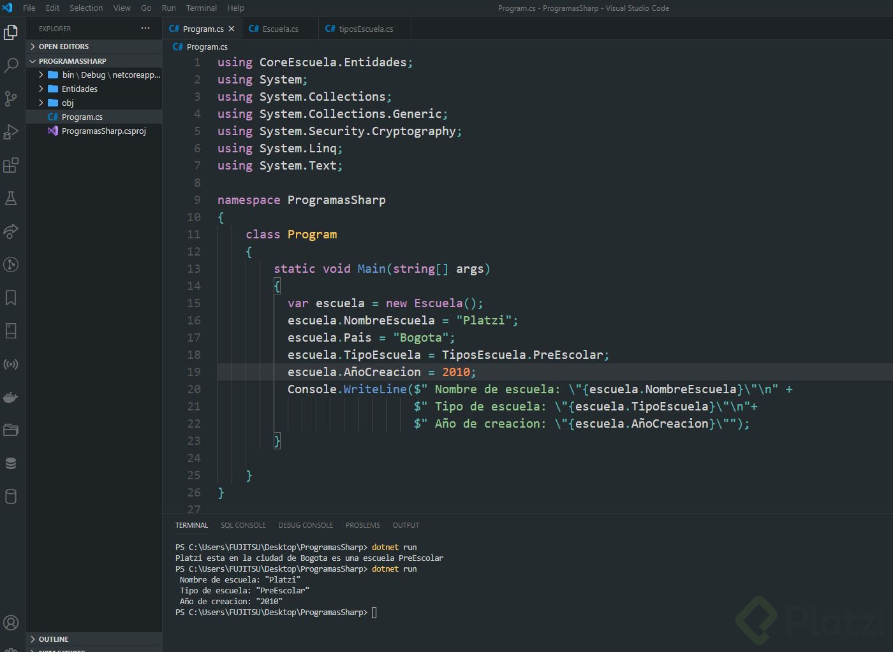Open the Go menu
893x652 pixels.
pos(146,8)
